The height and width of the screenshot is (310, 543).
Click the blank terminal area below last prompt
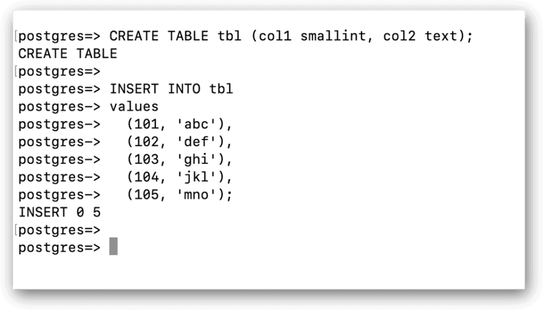pyautogui.click(x=269, y=273)
